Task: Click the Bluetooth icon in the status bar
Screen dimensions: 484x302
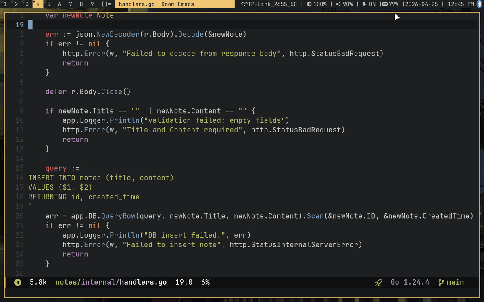Action: (x=480, y=4)
